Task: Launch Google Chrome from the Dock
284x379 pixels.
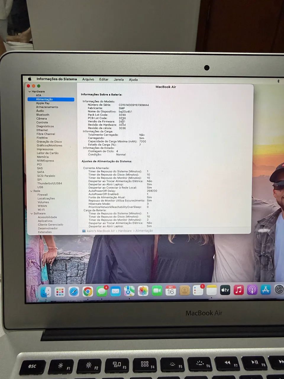Action: (88, 292)
